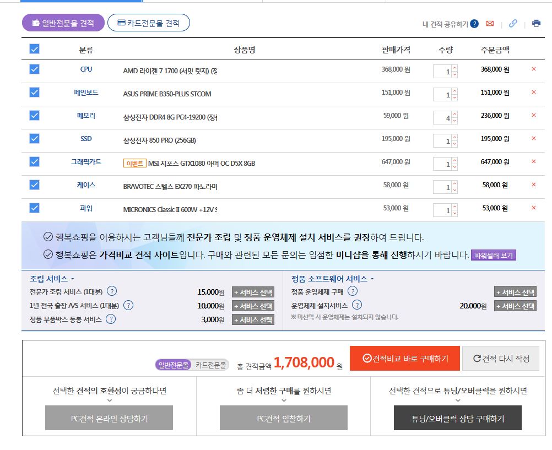This screenshot has height=450, width=552.
Task: Open 파워셀러 보기 button
Action: (494, 255)
